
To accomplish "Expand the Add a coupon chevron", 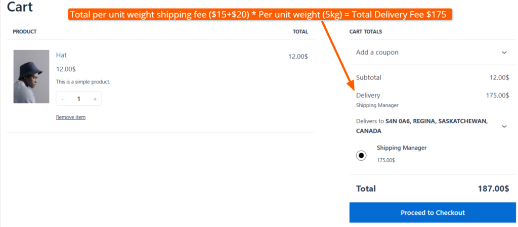I will 504,53.
